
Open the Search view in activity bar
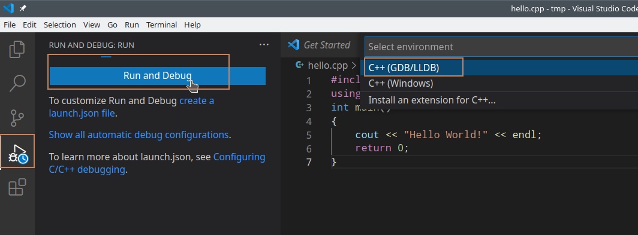17,83
